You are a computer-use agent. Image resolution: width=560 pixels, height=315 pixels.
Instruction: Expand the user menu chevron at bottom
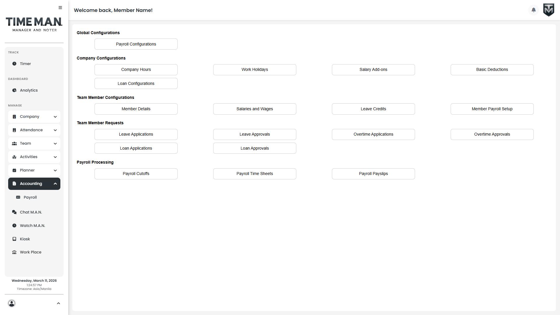coord(58,303)
